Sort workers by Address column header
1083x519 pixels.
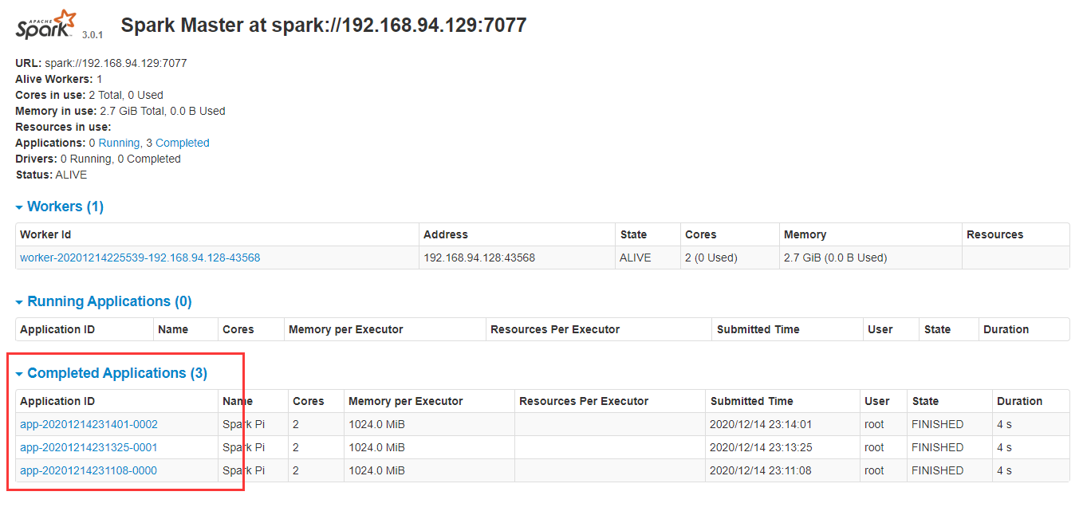[x=445, y=234]
